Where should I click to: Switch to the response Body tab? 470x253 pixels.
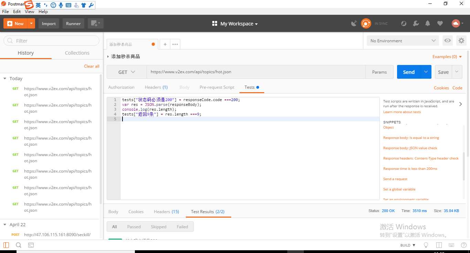113,212
